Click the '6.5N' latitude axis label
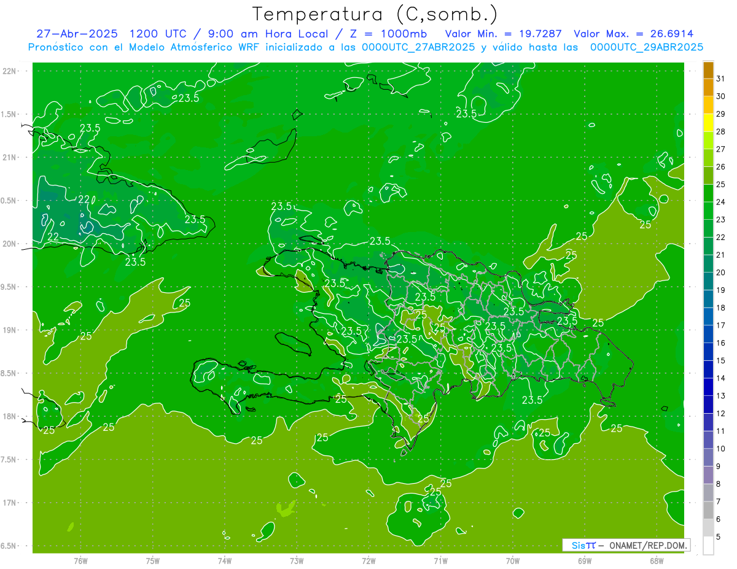737x569 pixels. (x=9, y=546)
